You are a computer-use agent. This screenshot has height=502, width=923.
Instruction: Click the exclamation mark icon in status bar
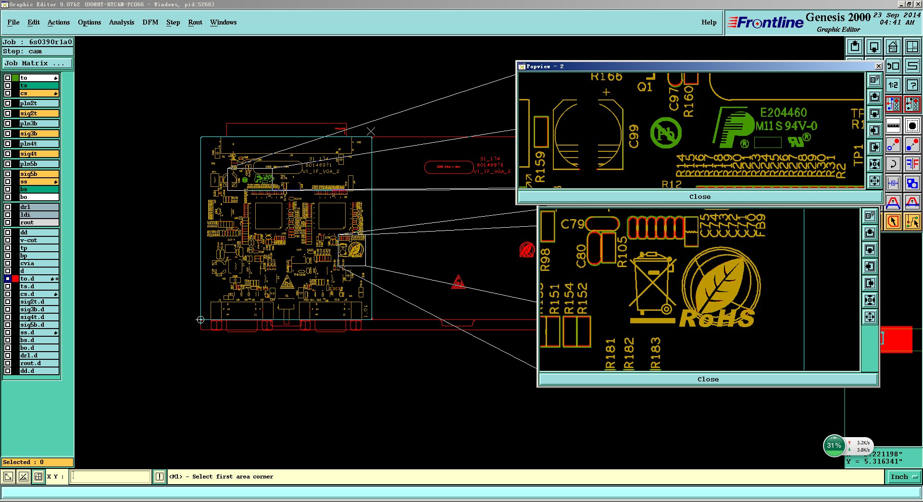pyautogui.click(x=160, y=477)
